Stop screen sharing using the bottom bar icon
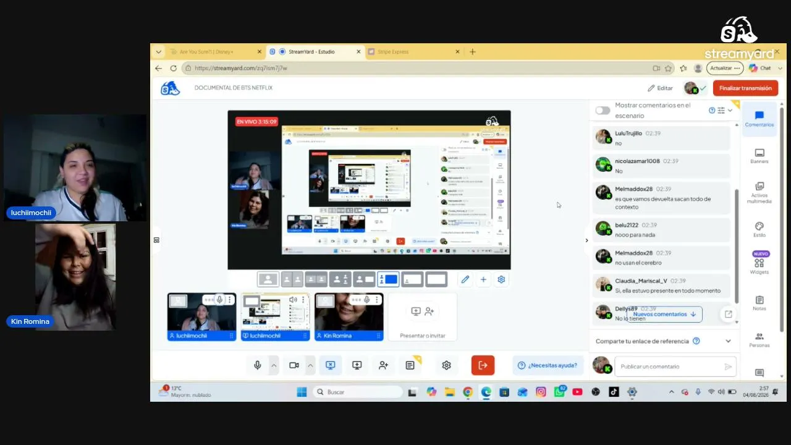This screenshot has height=445, width=791. 330,365
